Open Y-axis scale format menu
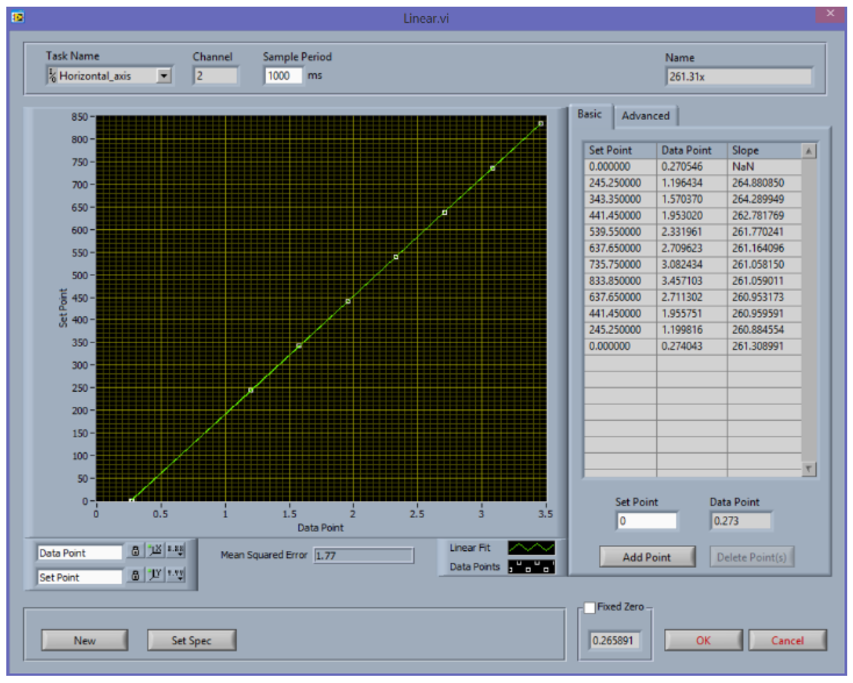 (x=176, y=575)
